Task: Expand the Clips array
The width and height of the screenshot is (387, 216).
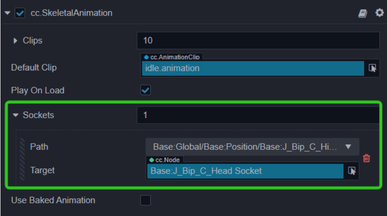Action: click(16, 41)
